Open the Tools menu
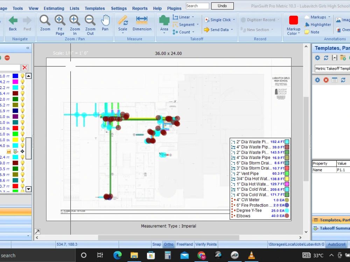 pyautogui.click(x=17, y=8)
